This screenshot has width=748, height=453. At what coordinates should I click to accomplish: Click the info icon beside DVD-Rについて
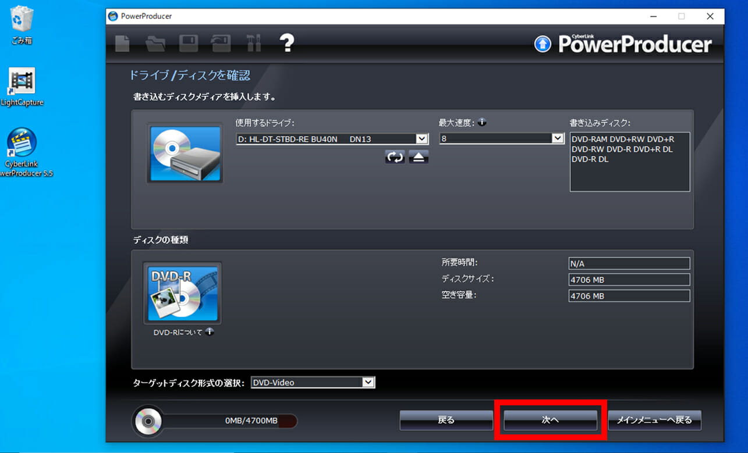point(210,332)
